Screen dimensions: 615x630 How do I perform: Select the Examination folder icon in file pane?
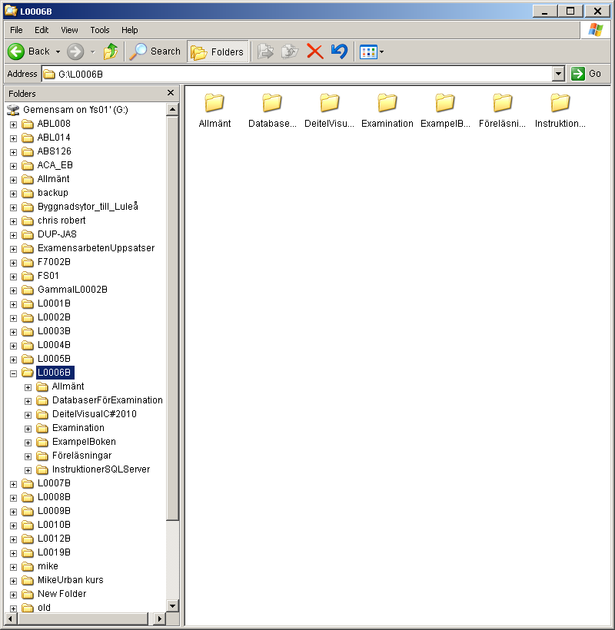pos(387,103)
